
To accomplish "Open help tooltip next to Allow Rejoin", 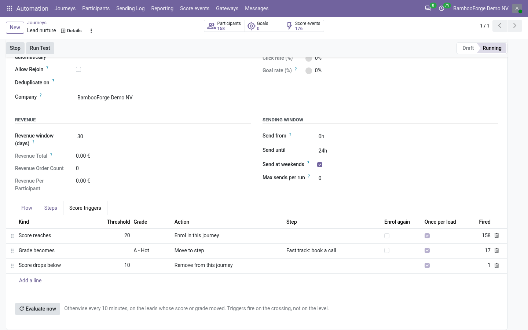I will tap(47, 67).
